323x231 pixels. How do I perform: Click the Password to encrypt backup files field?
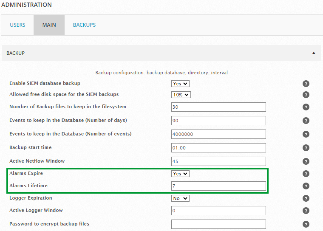click(x=218, y=224)
